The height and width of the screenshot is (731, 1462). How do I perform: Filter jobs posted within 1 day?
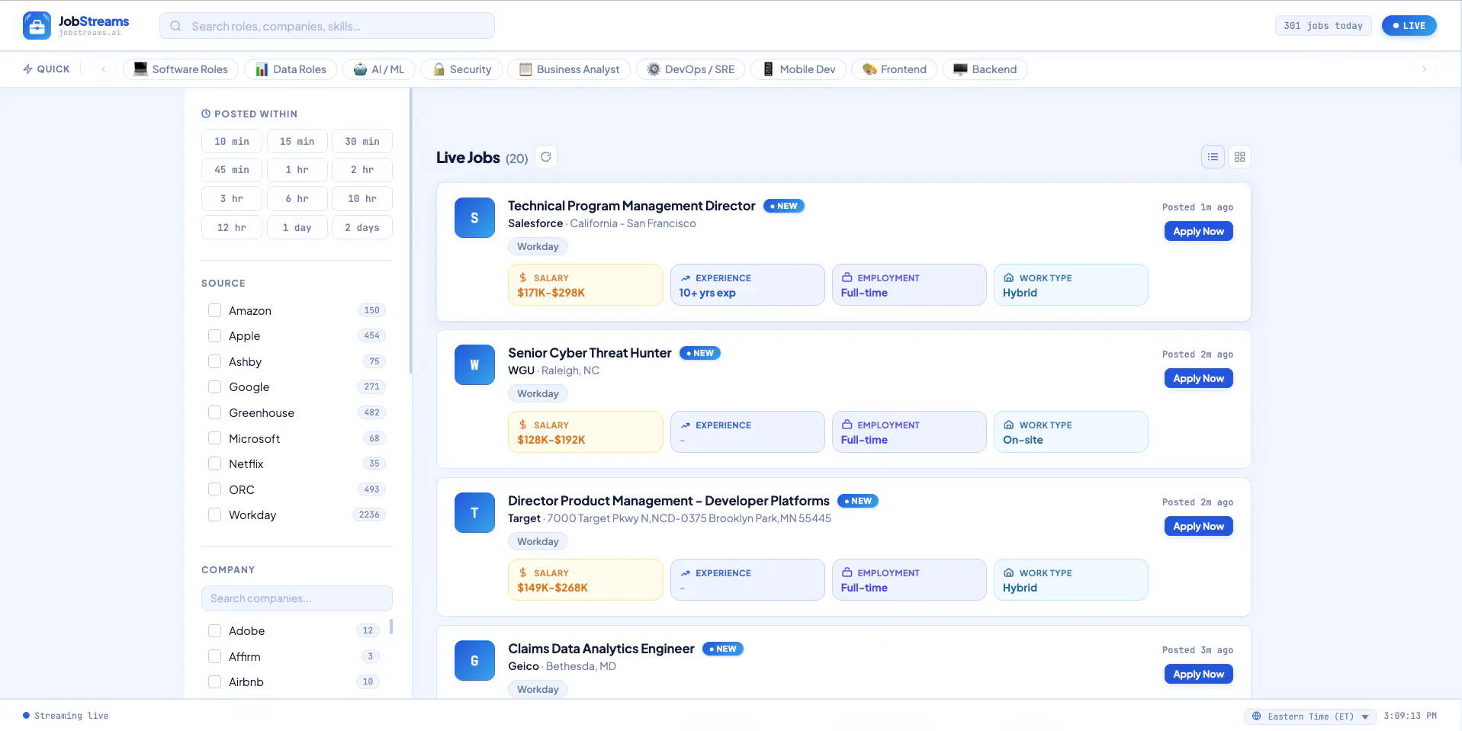tap(297, 227)
